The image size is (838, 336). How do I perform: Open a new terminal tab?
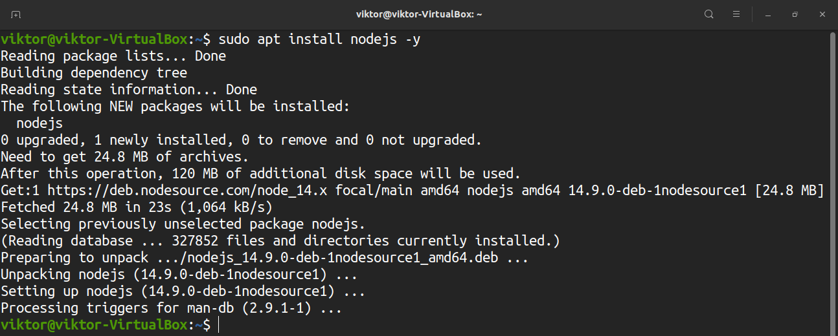click(16, 14)
